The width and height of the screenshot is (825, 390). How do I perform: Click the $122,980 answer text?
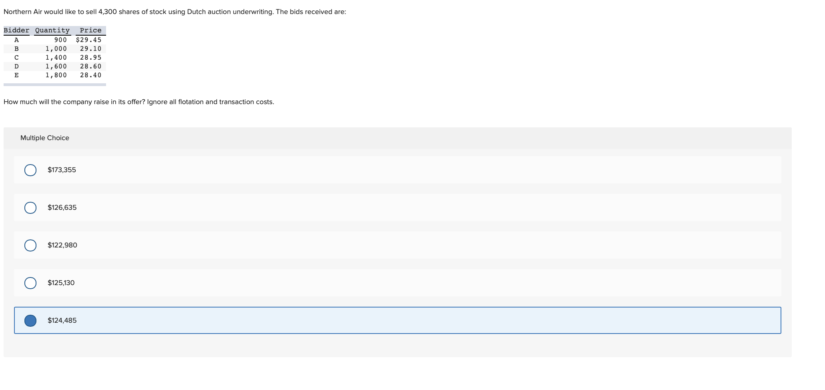pos(62,245)
